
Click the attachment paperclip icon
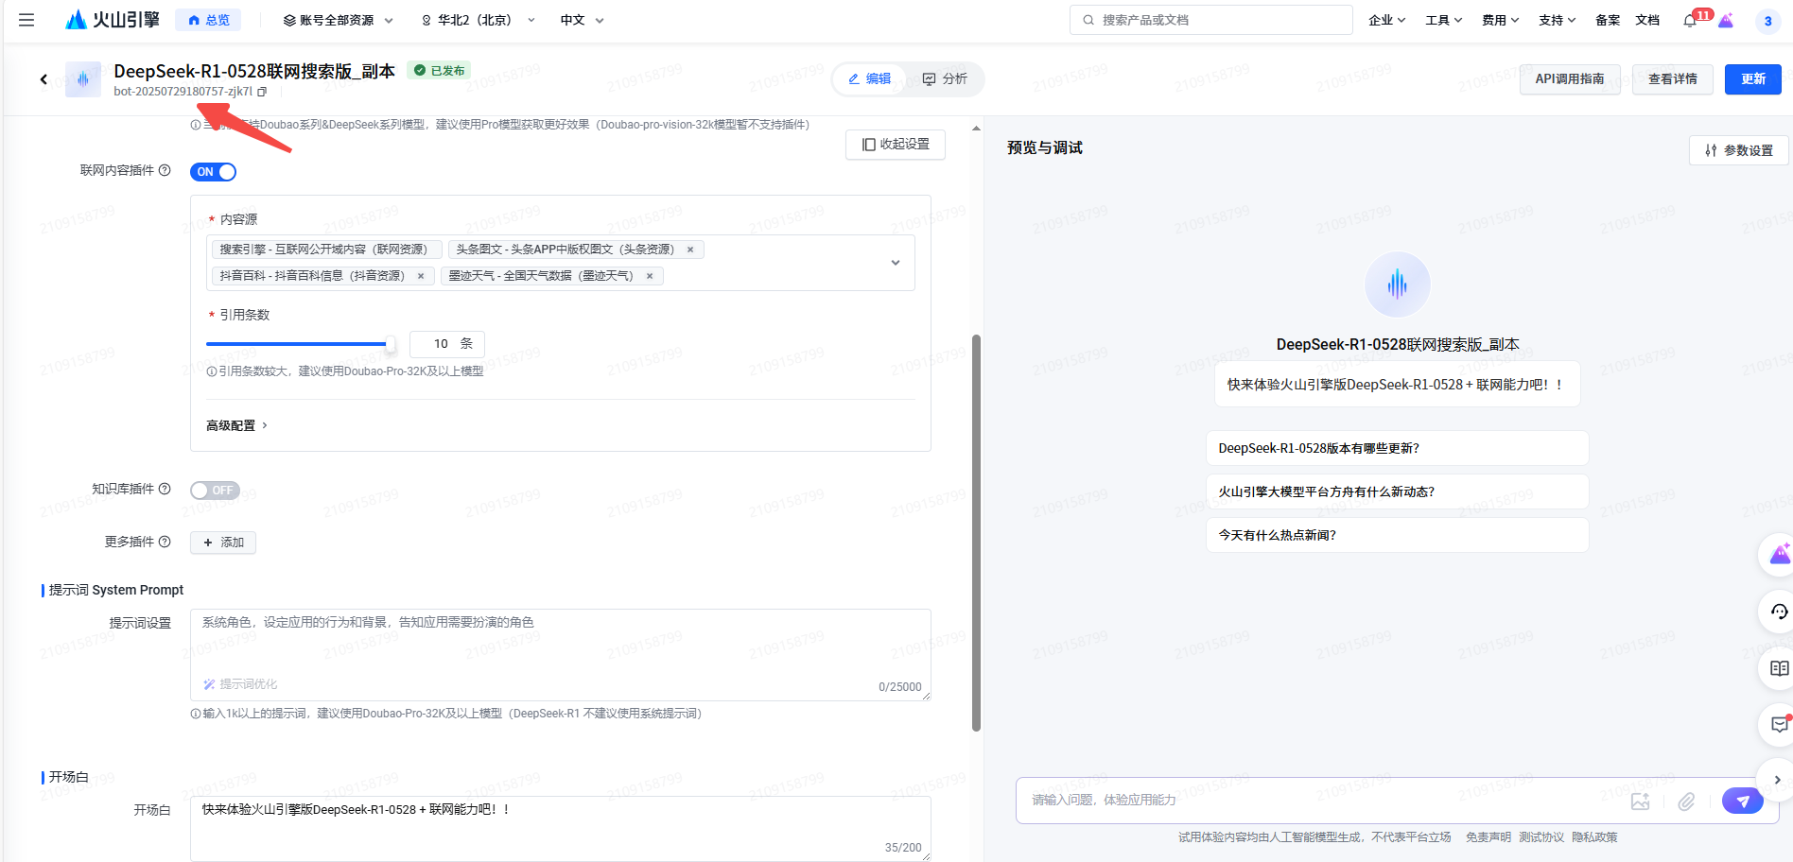(x=1686, y=802)
